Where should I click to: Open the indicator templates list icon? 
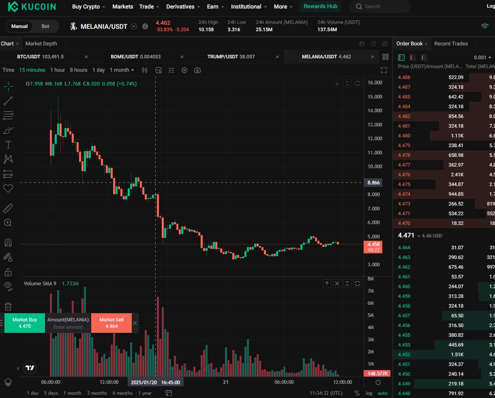pyautogui.click(x=171, y=70)
